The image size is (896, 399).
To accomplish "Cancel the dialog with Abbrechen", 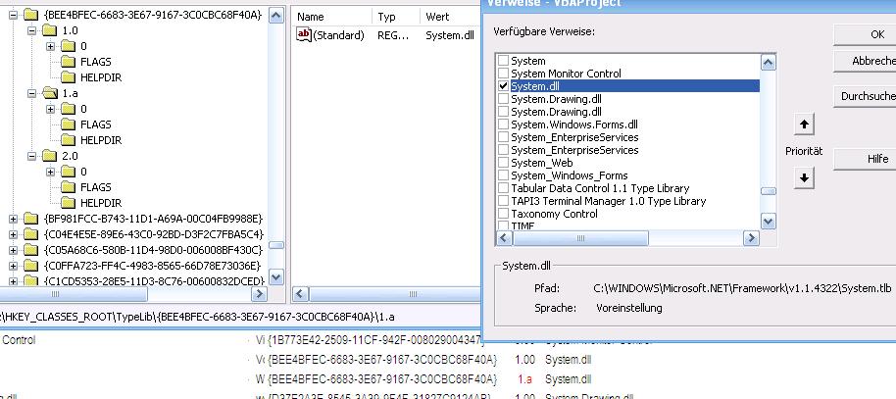I will (865, 61).
